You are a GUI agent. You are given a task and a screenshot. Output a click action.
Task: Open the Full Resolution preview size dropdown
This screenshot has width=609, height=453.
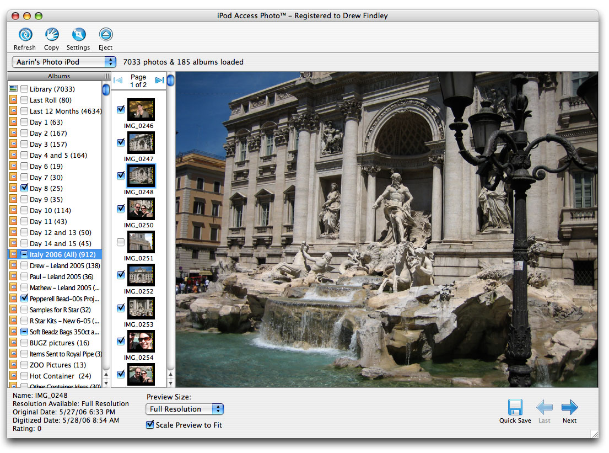[x=184, y=409]
